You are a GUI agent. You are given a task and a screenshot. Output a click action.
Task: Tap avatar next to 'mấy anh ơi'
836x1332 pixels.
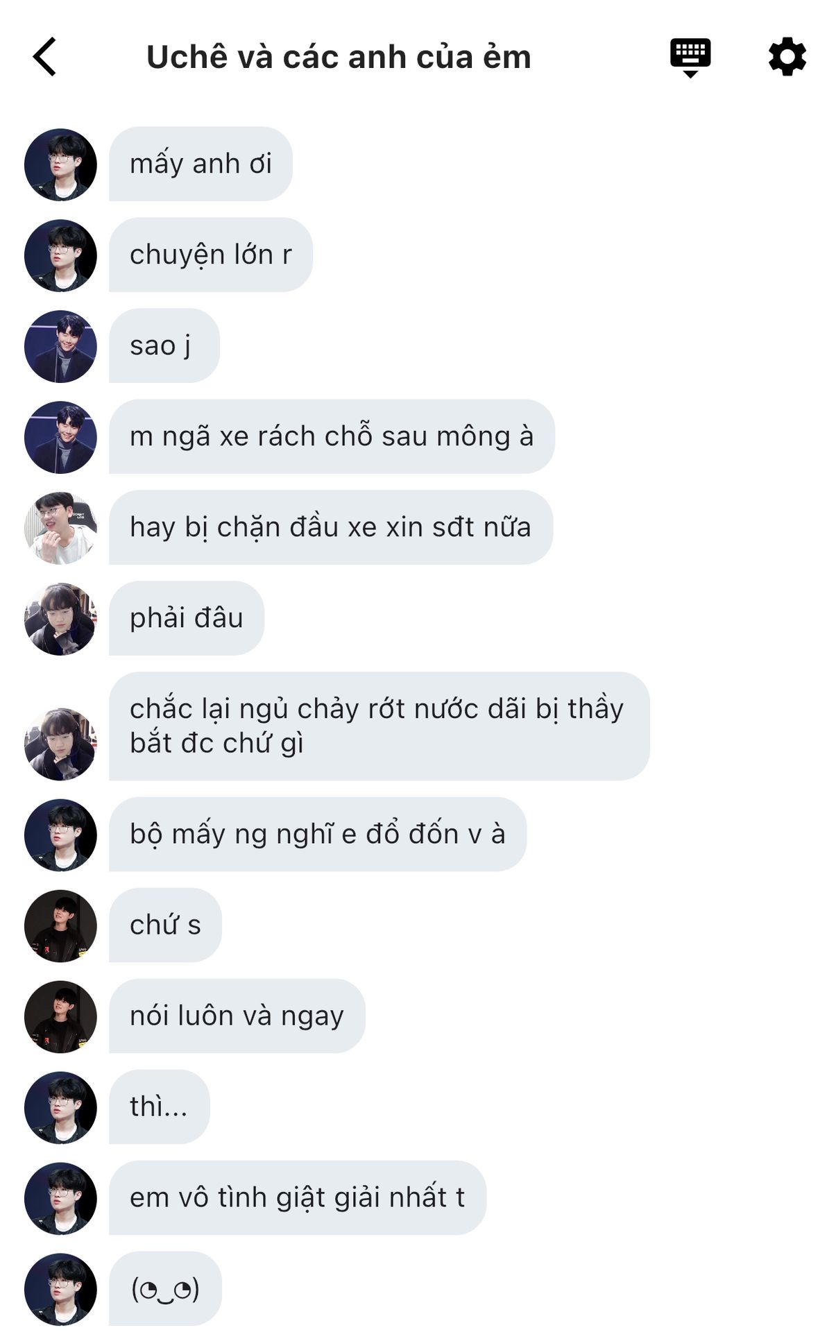pyautogui.click(x=60, y=164)
